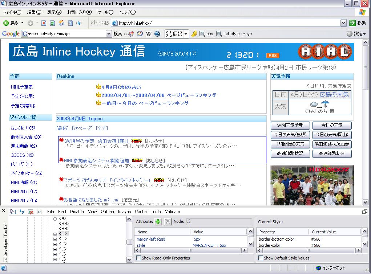Open the HIHL予定表 link in sidebar

pyautogui.click(x=22, y=87)
